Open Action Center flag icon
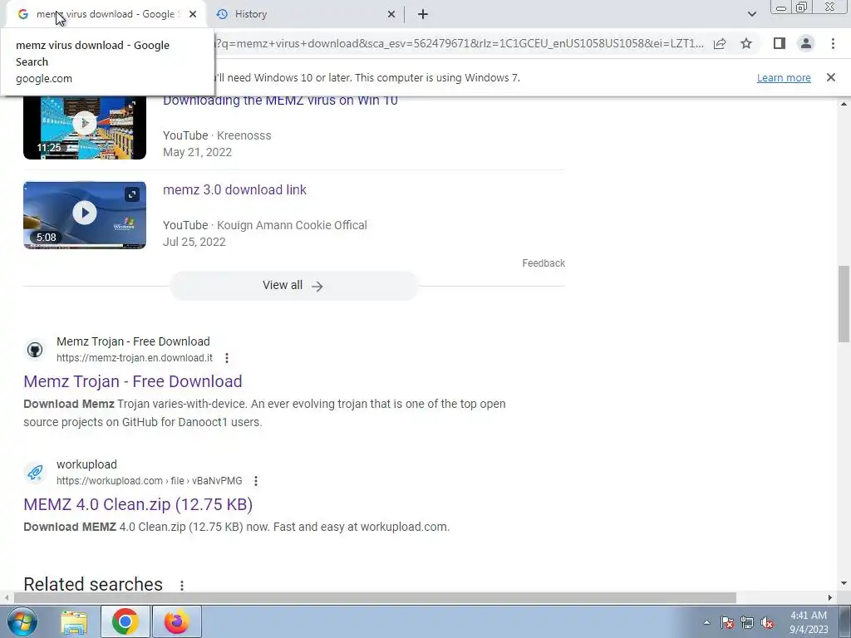This screenshot has height=638, width=851. [727, 623]
